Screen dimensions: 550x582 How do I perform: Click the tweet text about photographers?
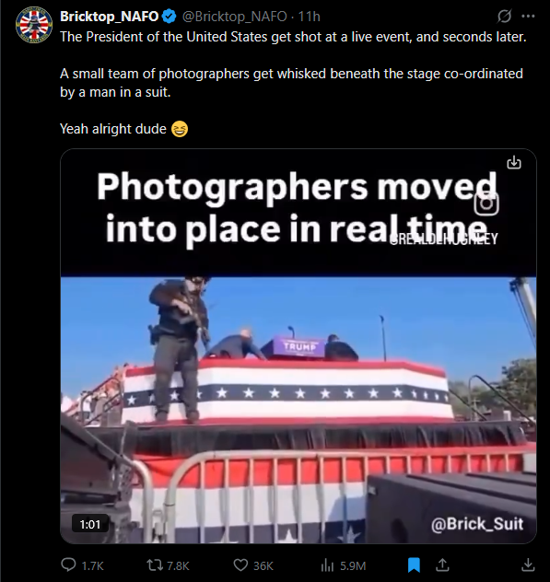click(291, 82)
